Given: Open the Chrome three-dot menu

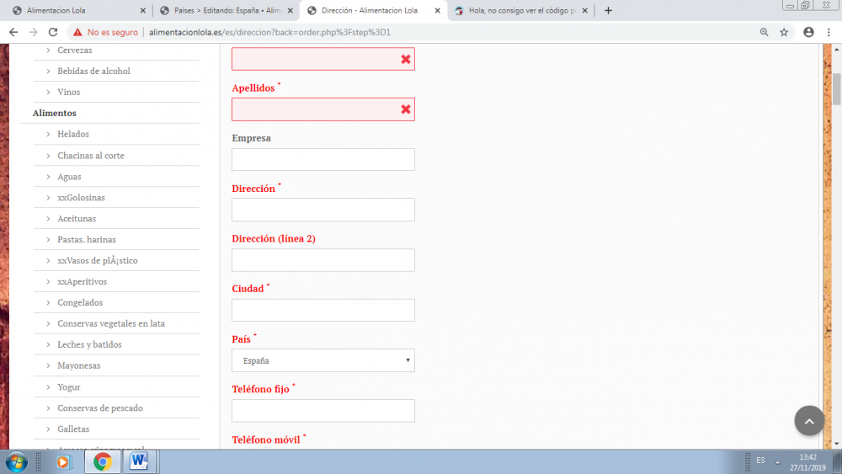Looking at the screenshot, I should [x=829, y=32].
